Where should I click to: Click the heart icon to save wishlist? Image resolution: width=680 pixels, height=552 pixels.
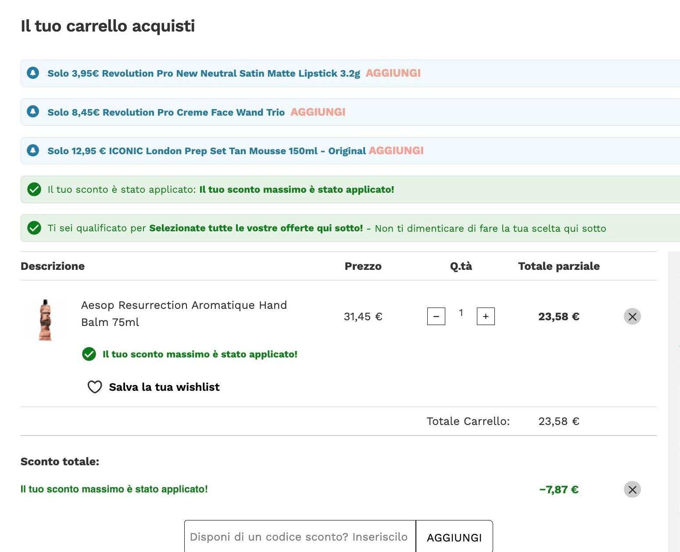[95, 387]
